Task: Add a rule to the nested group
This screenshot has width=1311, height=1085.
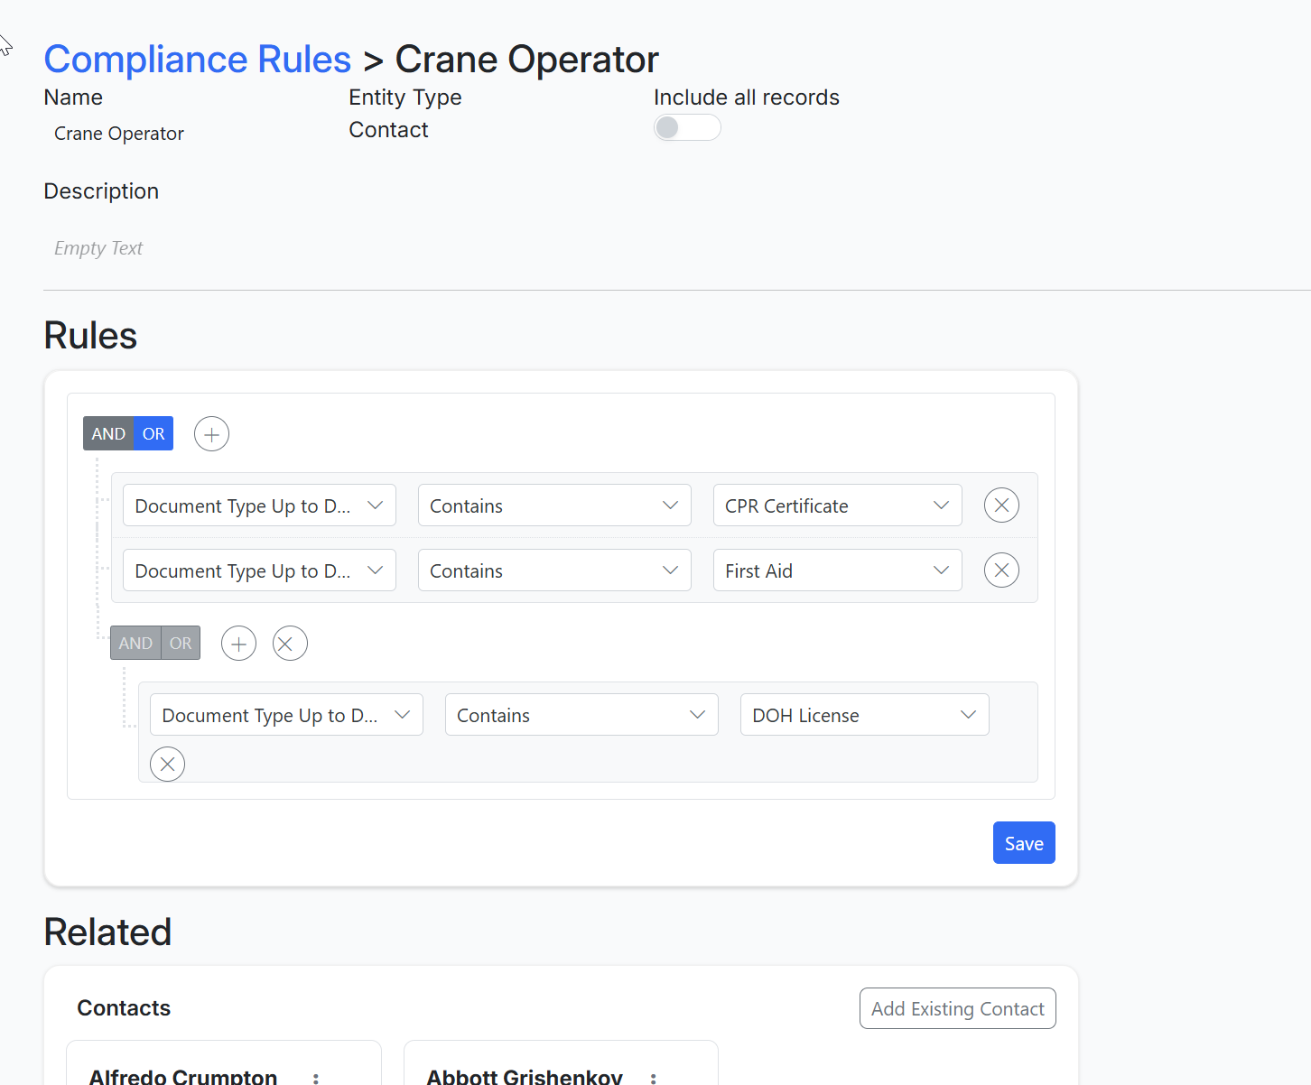Action: (238, 644)
